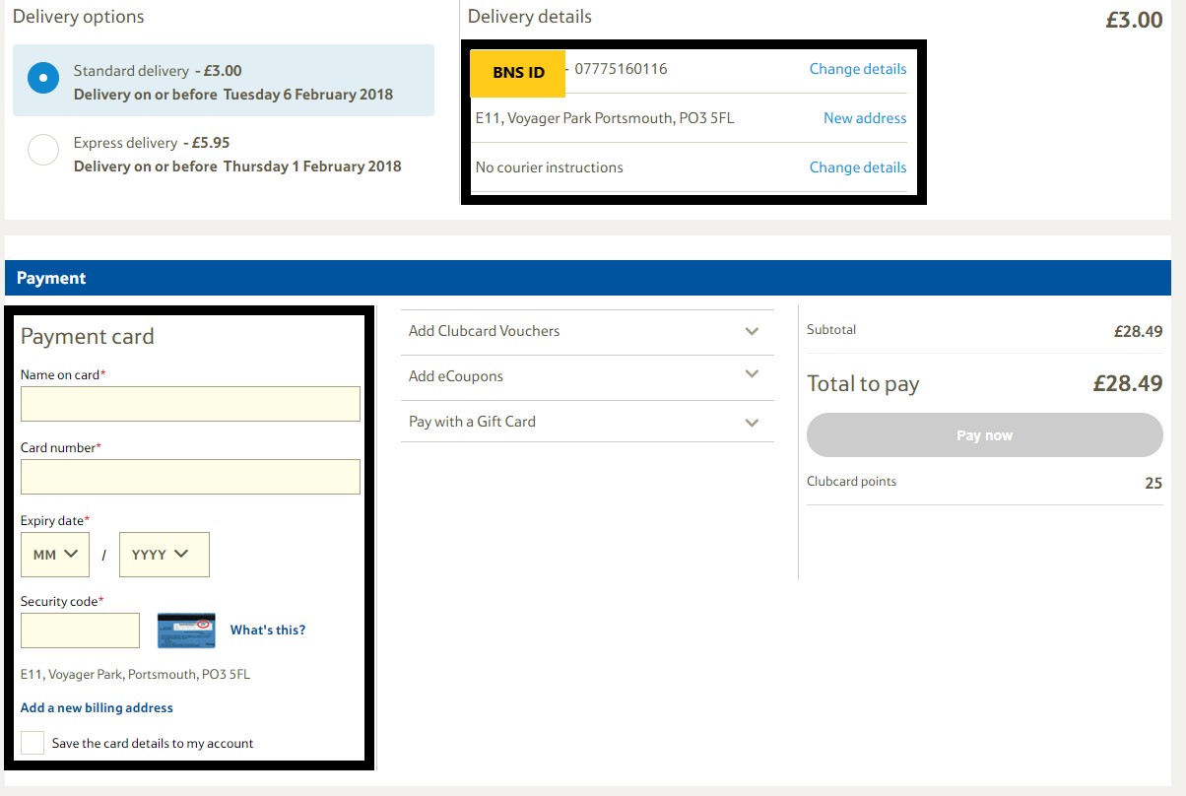
Task: Check 'Save the card details to my account'
Action: 32,744
